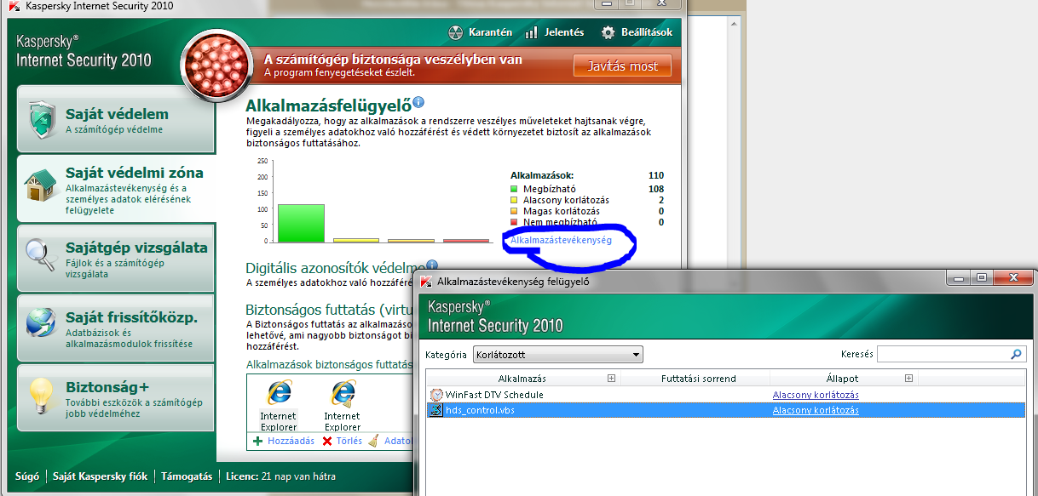Screen dimensions: 1038x496
Task: Expand plus box in Alkalmazás column header
Action: pyautogui.click(x=611, y=379)
